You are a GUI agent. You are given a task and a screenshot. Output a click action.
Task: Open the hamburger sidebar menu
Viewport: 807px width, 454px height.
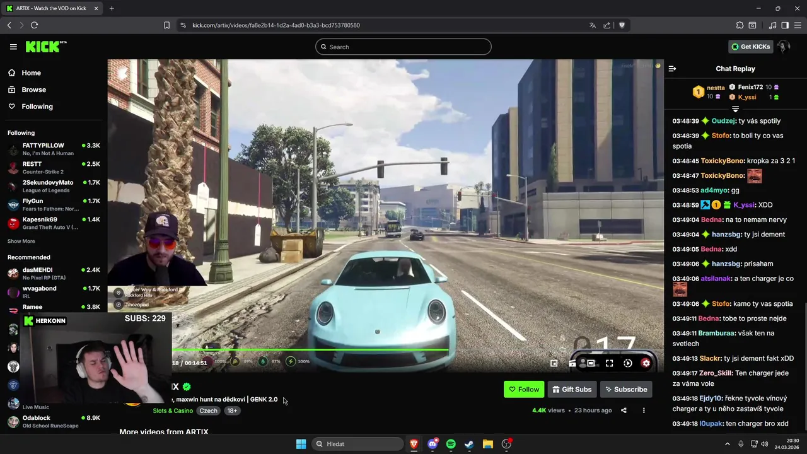click(13, 47)
